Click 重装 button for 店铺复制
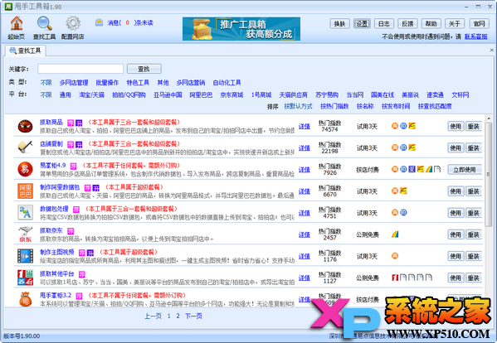 (x=474, y=147)
